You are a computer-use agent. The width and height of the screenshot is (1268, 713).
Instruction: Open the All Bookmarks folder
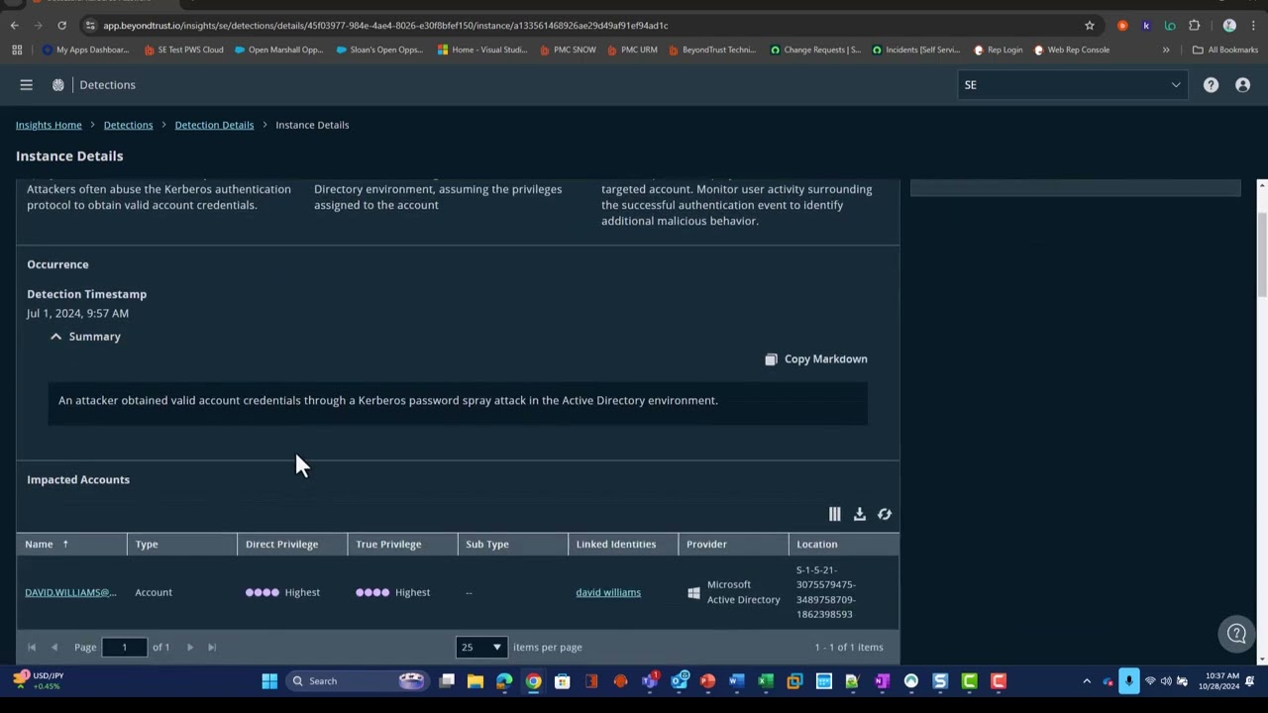pyautogui.click(x=1224, y=50)
